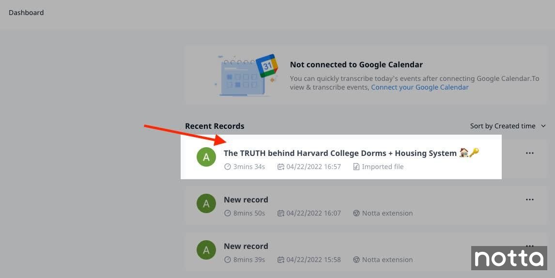Click the clock icon beside 8mins 50s
Screen dimensions: 555x278
coord(228,213)
